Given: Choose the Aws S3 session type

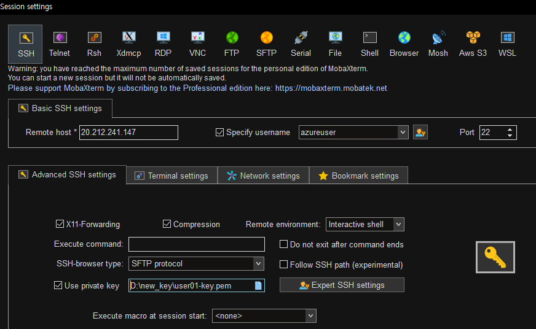Looking at the screenshot, I should tap(473, 44).
